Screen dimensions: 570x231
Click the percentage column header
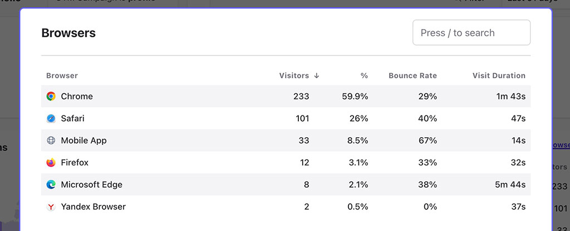click(x=364, y=76)
